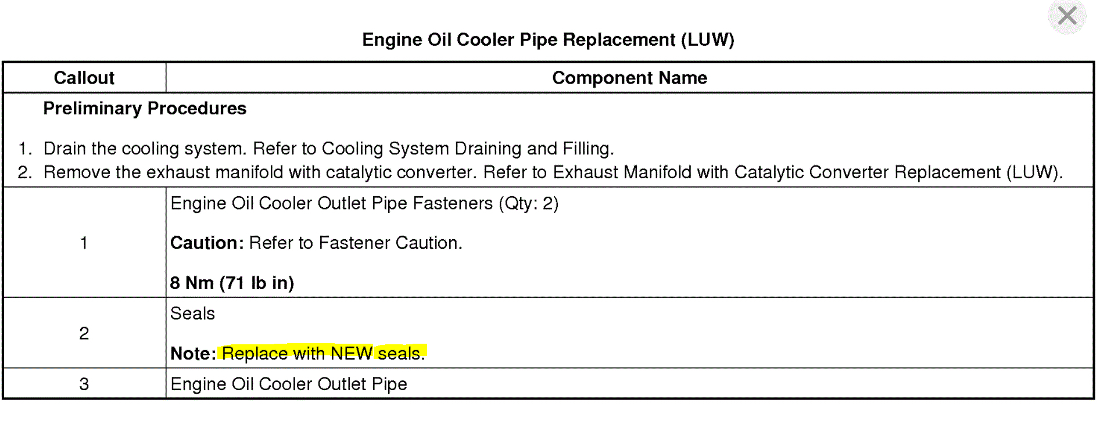Select callout number 3 cell
This screenshot has width=1100, height=425.
pyautogui.click(x=84, y=384)
